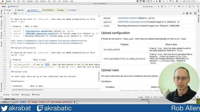Apply Bold formatting in markdown toolbar
Image resolution: width=200 pixels, height=112 pixels.
tap(5, 13)
